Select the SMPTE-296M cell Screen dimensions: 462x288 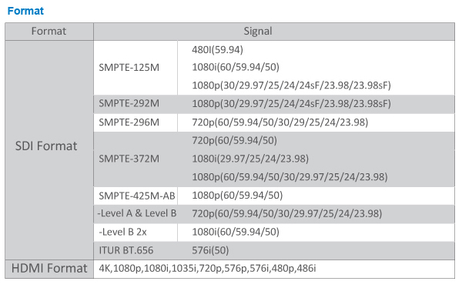click(x=136, y=122)
